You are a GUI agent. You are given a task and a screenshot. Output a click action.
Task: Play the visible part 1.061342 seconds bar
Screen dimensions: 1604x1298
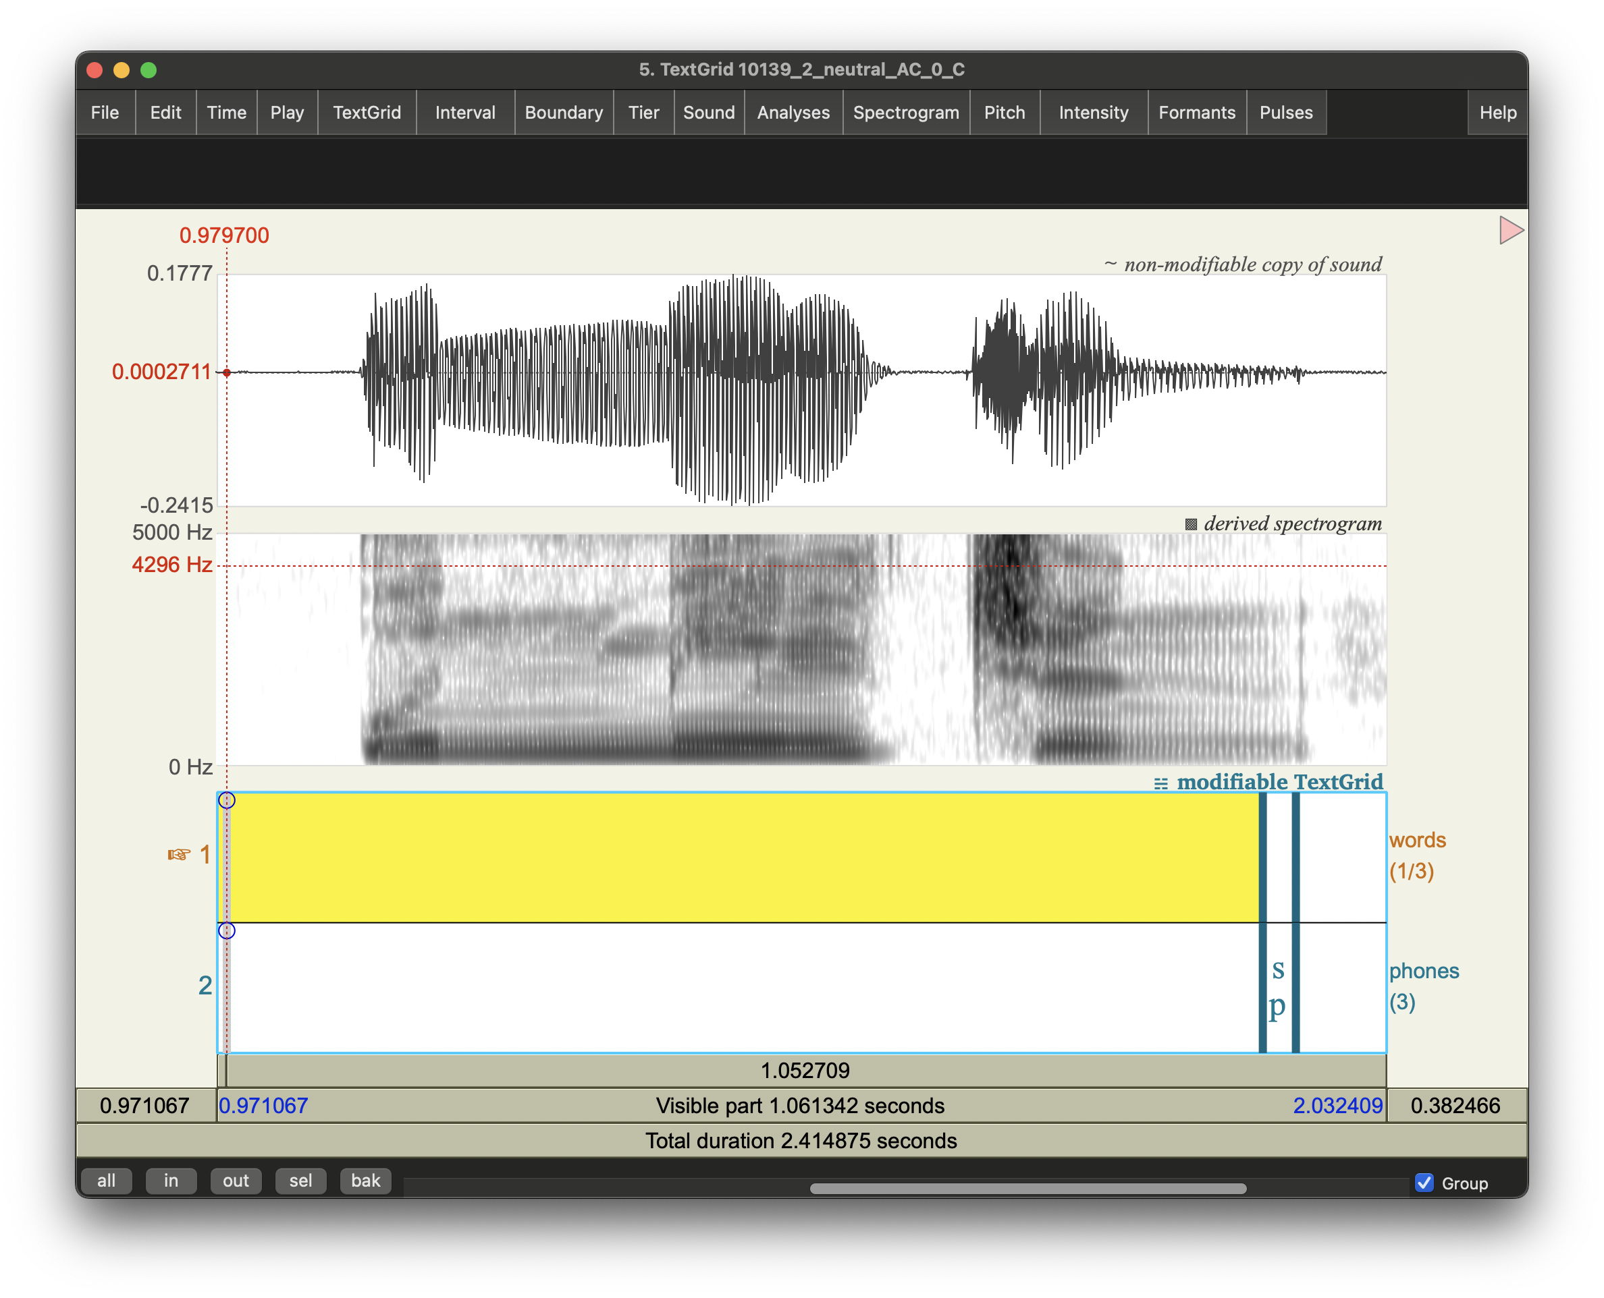click(x=800, y=1106)
